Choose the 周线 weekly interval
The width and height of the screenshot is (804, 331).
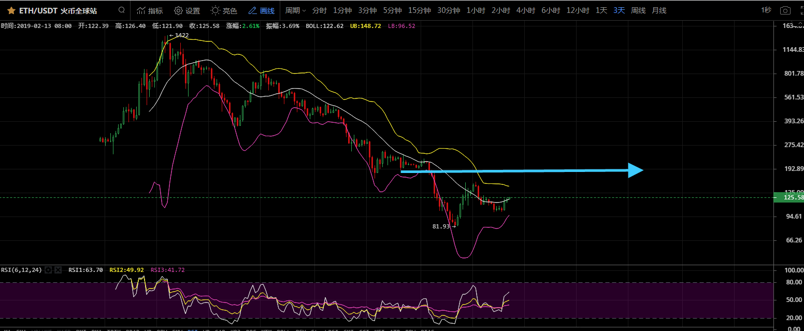638,10
